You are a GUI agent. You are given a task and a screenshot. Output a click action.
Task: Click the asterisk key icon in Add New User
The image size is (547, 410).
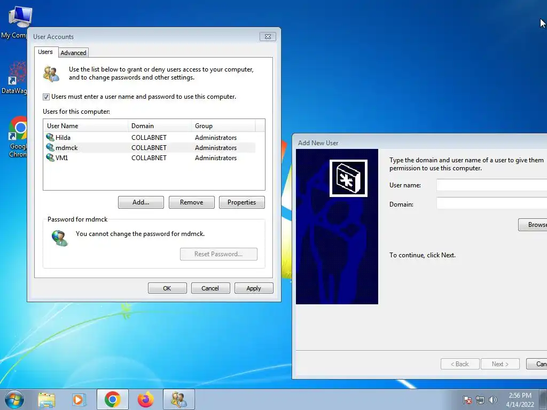pos(348,178)
